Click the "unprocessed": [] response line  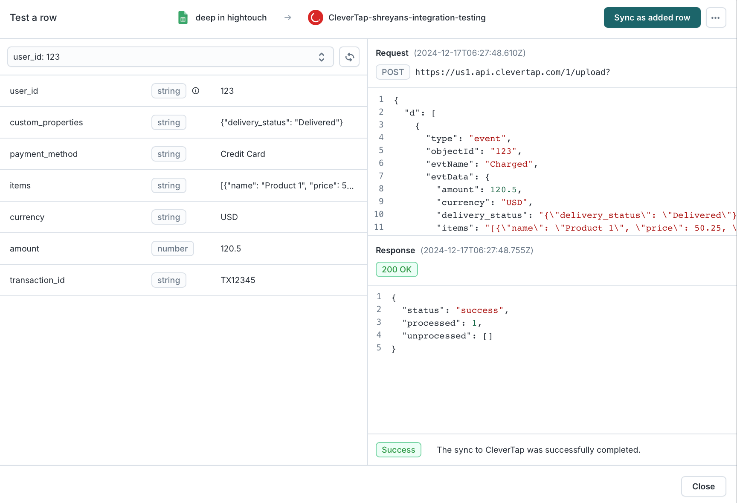(x=447, y=336)
